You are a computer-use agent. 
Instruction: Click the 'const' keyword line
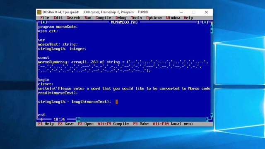tap(43, 58)
